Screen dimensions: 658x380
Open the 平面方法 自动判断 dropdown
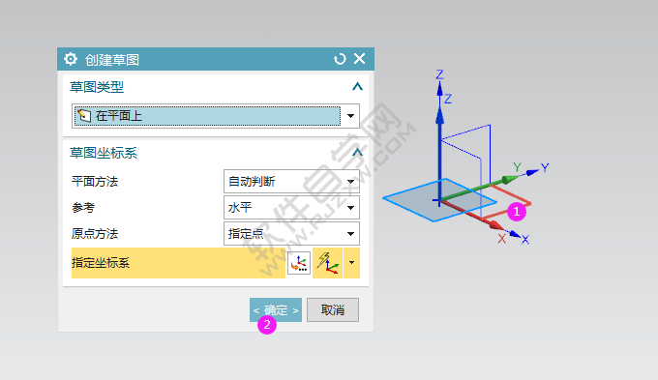click(291, 182)
